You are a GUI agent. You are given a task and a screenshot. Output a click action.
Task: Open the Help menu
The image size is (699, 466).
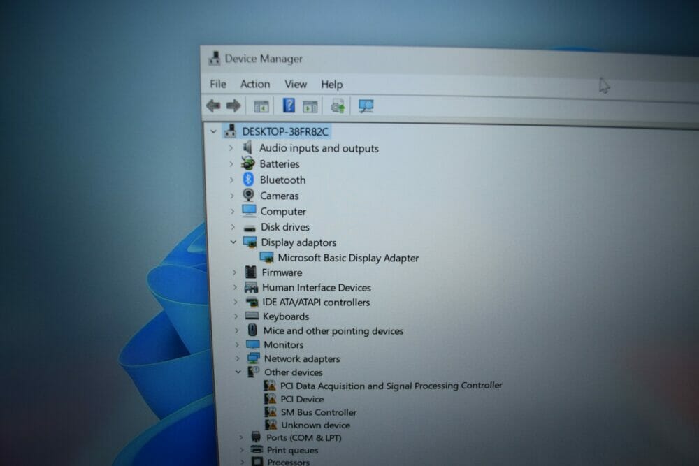coord(331,85)
